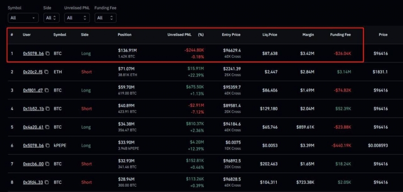Select the kPEPE row symbol cell
Viewport: 403px width, 192px height.
[x=60, y=145]
